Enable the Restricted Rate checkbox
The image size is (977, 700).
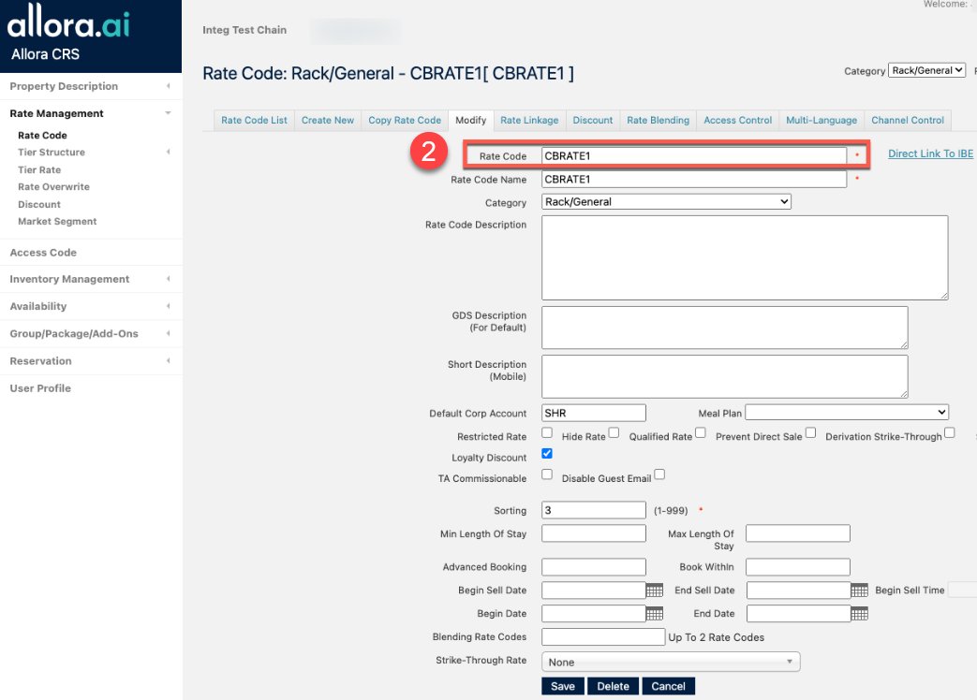tap(547, 433)
